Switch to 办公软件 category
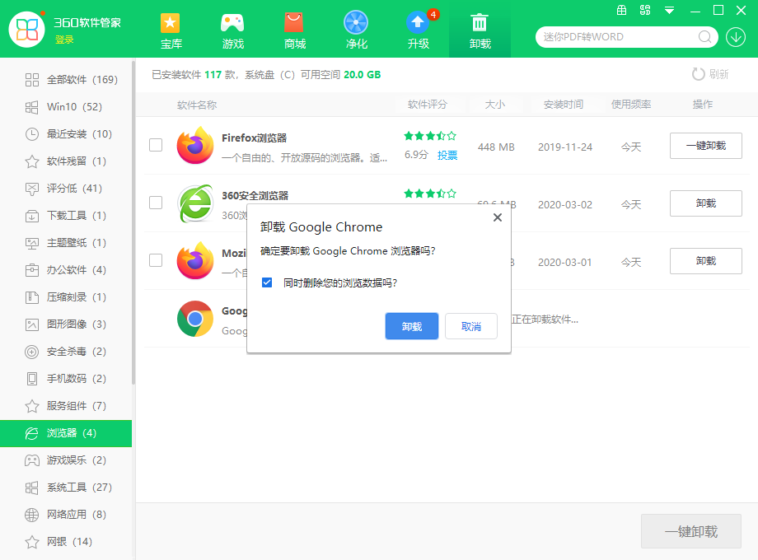 [x=66, y=270]
